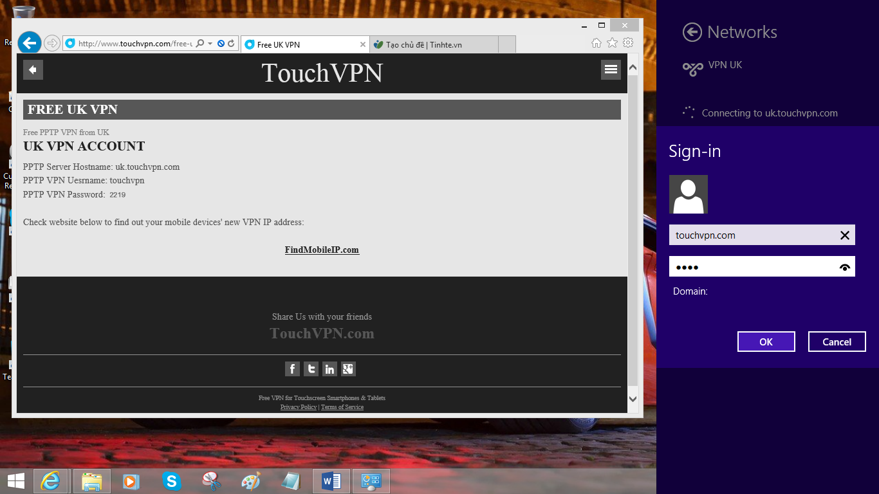Open the Snipping Tool taskbar icon
This screenshot has height=494, width=879.
click(211, 481)
